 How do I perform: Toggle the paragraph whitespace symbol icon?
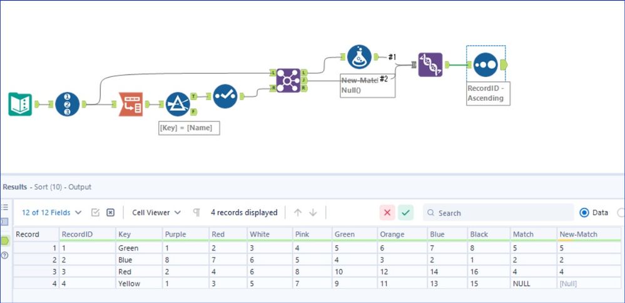coord(196,212)
